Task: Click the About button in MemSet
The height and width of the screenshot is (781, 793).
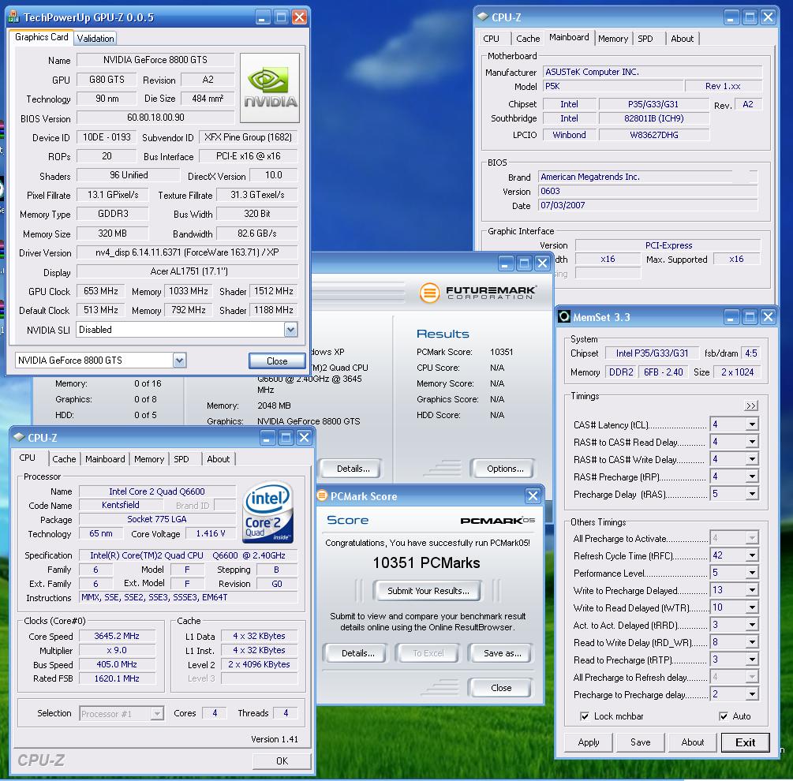Action: coord(692,742)
